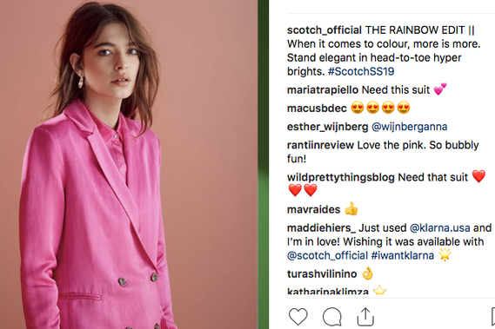Visit the mariatrapiello commenter profile
This screenshot has height=329, width=495.
point(323,90)
